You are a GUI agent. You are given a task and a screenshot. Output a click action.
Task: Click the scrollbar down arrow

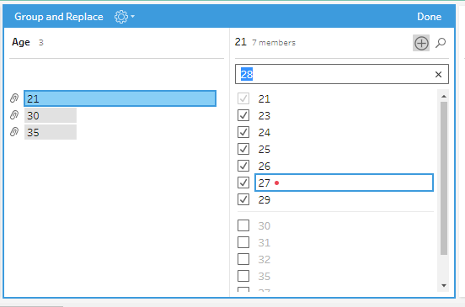(444, 286)
